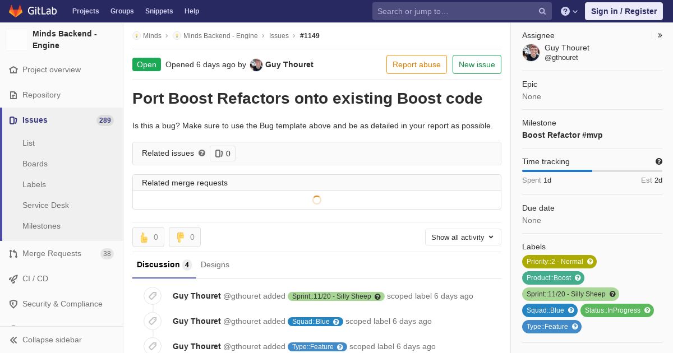Screen dimensions: 673x353
Task: Click Sign in / Register button
Action: [x=624, y=11]
